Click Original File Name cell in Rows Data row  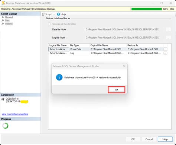tap(108, 49)
